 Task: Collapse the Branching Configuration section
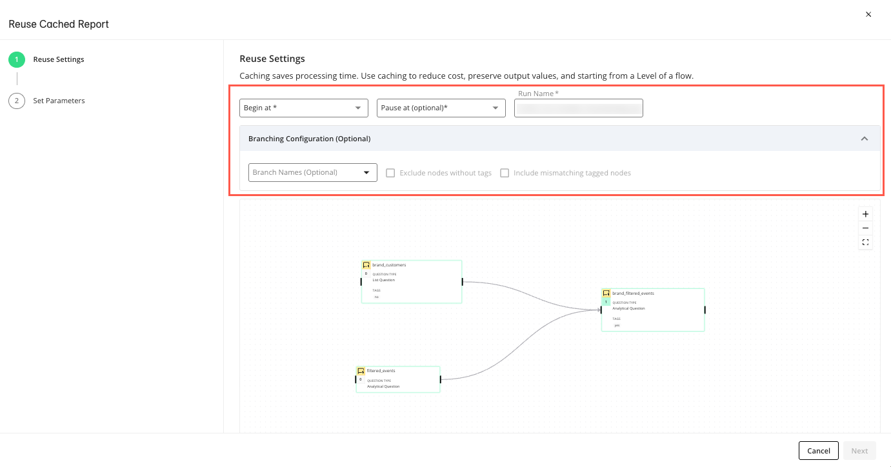pyautogui.click(x=865, y=138)
